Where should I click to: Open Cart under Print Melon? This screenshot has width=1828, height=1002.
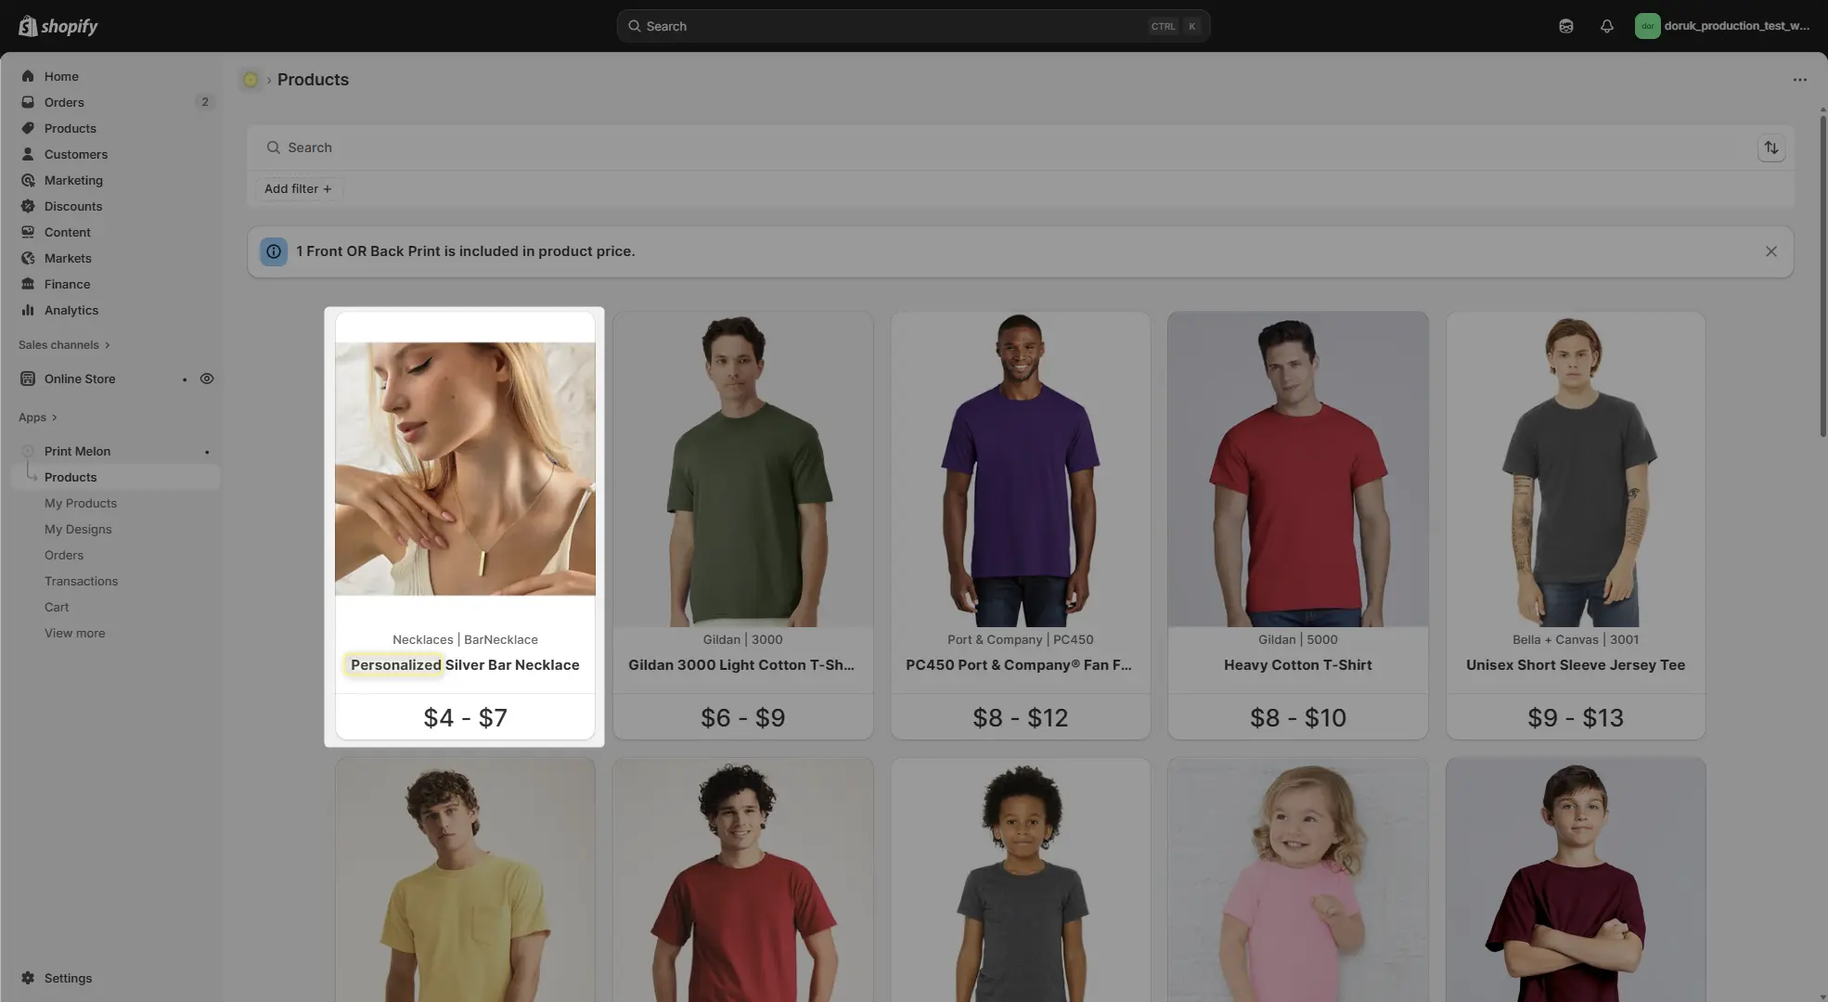point(57,607)
